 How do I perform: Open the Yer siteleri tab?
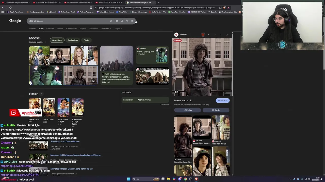[x=93, y=29]
